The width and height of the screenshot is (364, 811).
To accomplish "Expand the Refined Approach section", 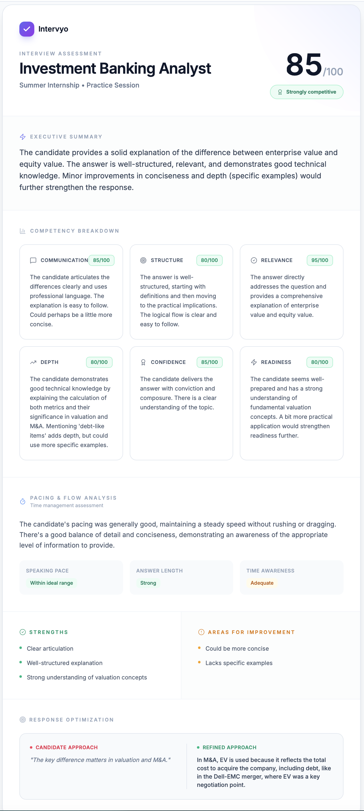I will tap(229, 747).
